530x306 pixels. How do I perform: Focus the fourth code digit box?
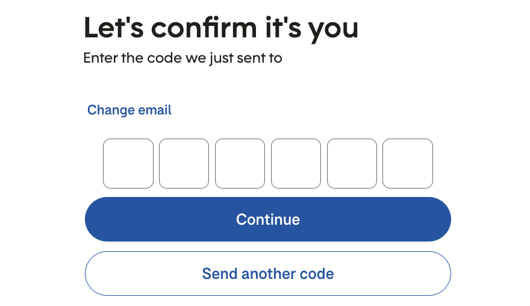click(296, 163)
